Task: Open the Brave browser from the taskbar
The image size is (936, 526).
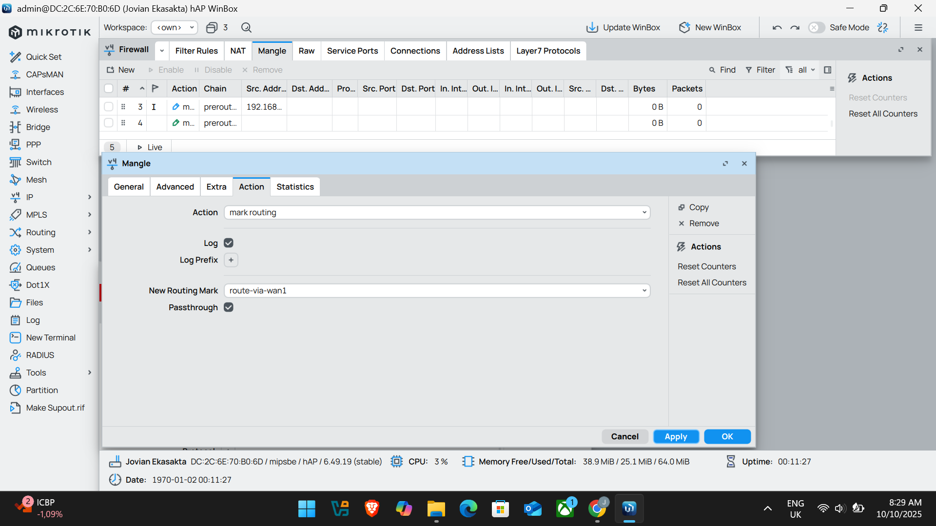Action: pyautogui.click(x=372, y=509)
